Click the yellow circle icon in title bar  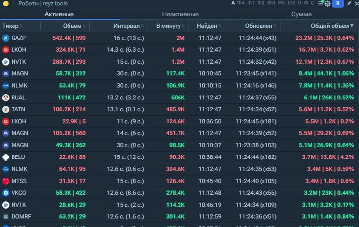(x=6, y=4)
